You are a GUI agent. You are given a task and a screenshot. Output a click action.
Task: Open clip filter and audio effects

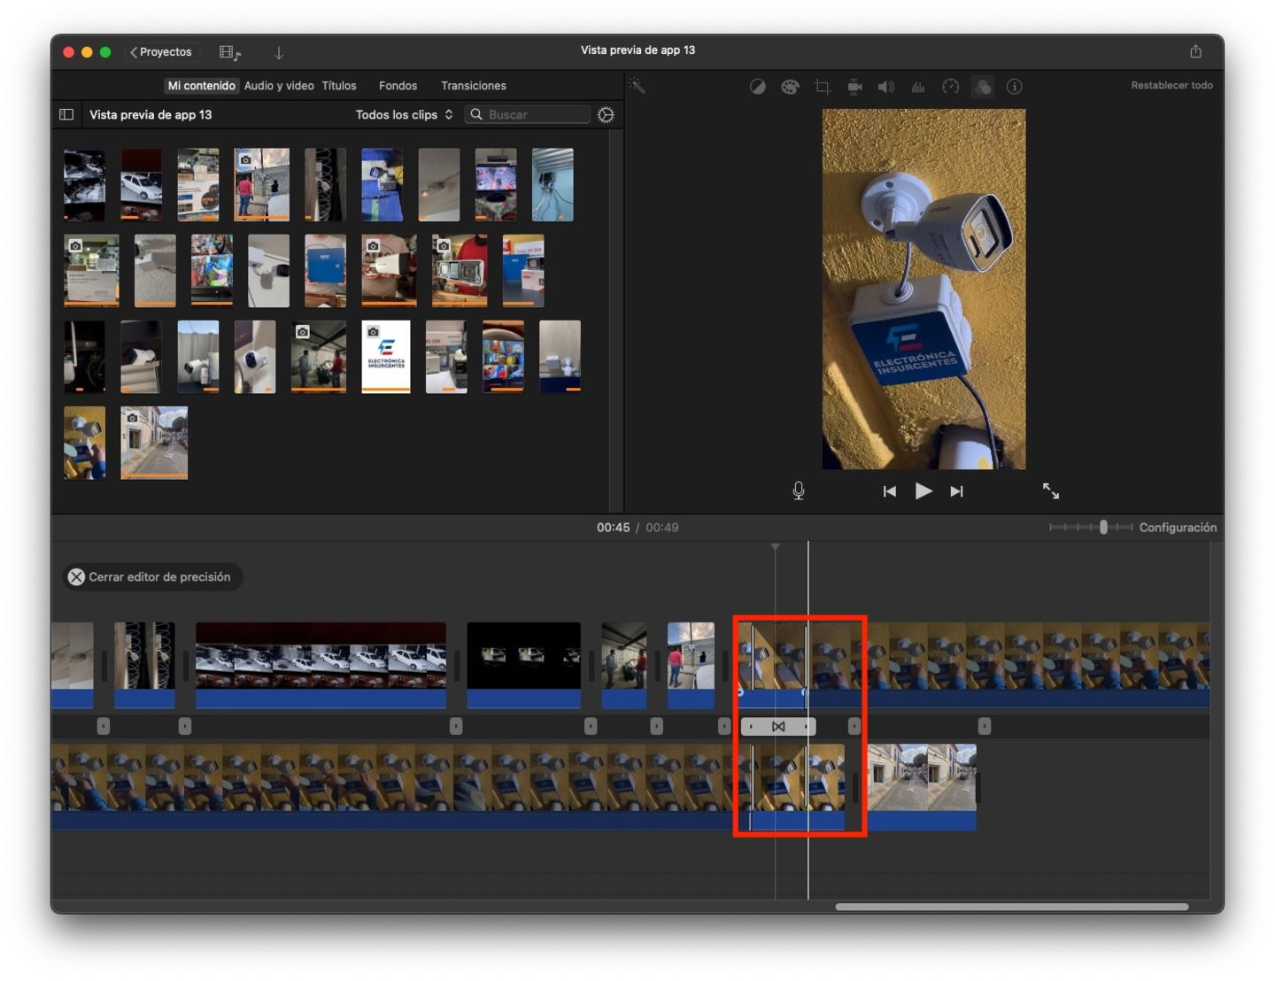pos(983,86)
